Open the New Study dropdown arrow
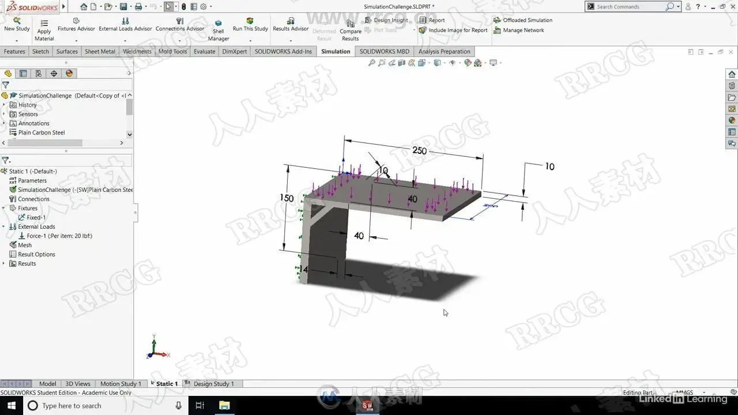Image resolution: width=738 pixels, height=415 pixels. coord(17,40)
